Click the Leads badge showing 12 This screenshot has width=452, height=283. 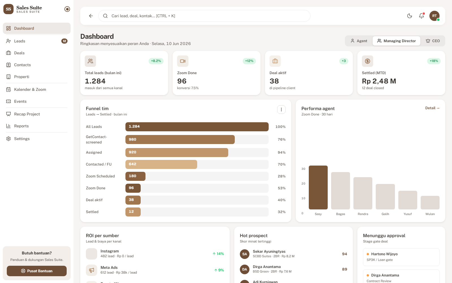[64, 41]
